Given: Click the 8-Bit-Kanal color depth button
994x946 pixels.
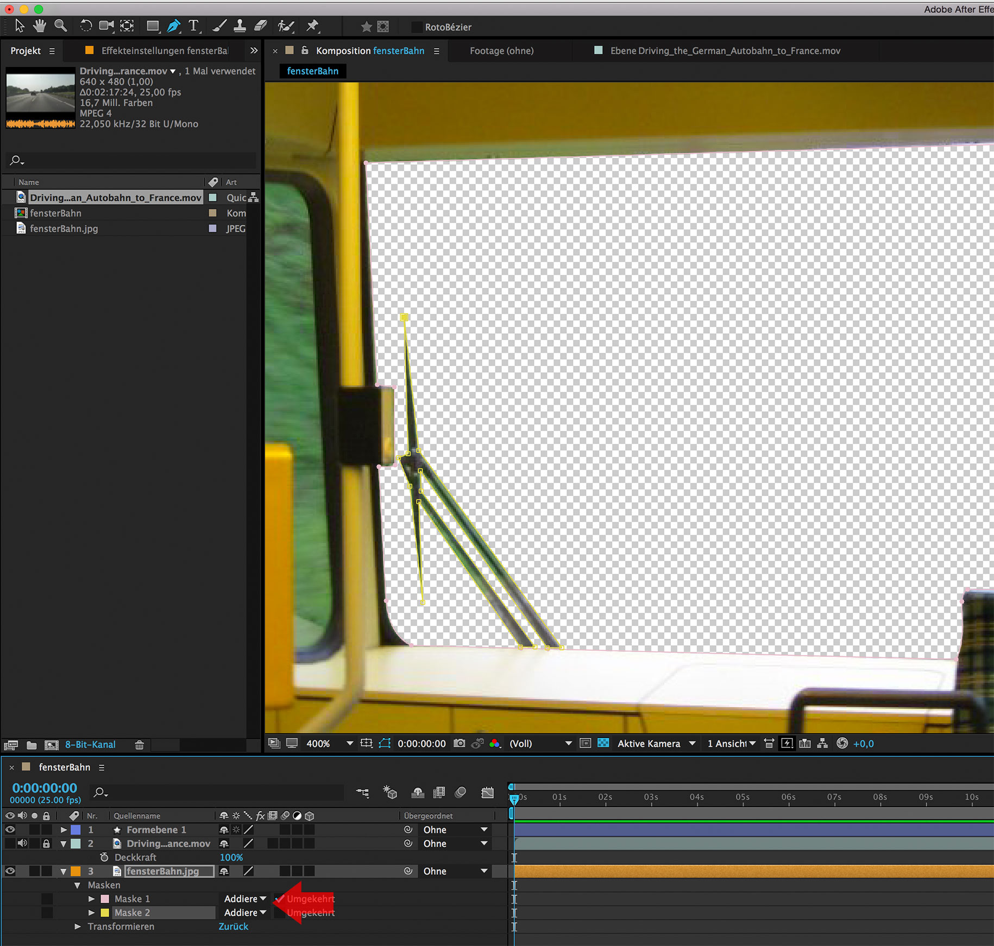Looking at the screenshot, I should [x=90, y=745].
